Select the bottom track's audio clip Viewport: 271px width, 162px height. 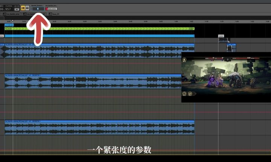coord(99,128)
